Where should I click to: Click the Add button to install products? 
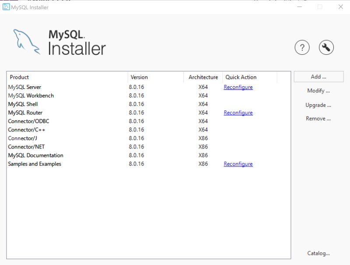(x=318, y=77)
